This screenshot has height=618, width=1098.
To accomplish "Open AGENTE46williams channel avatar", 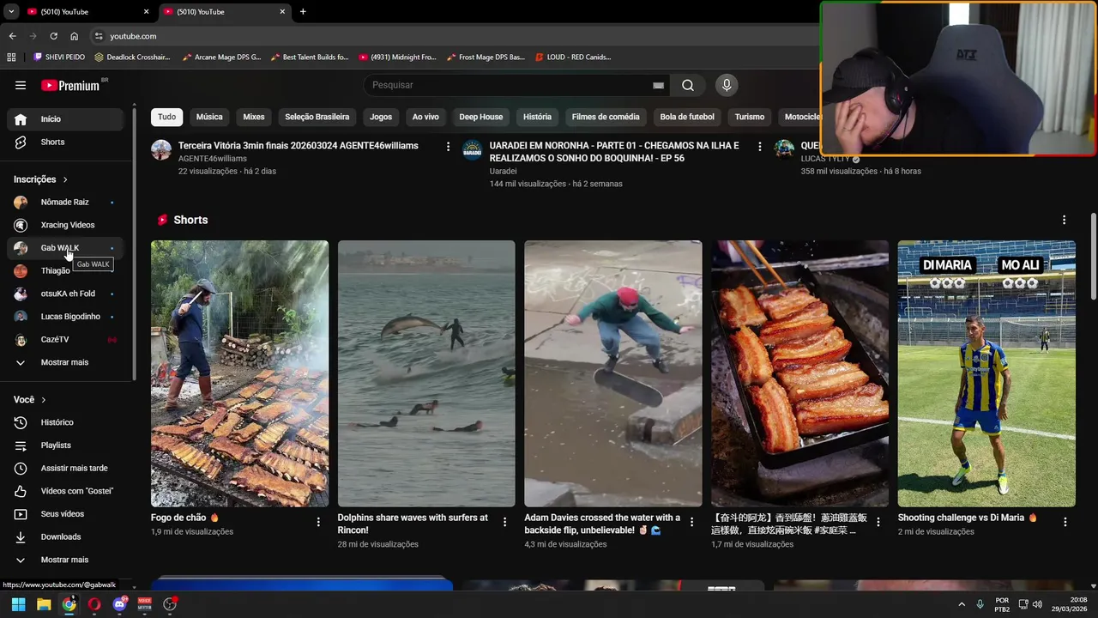I will 161,150.
